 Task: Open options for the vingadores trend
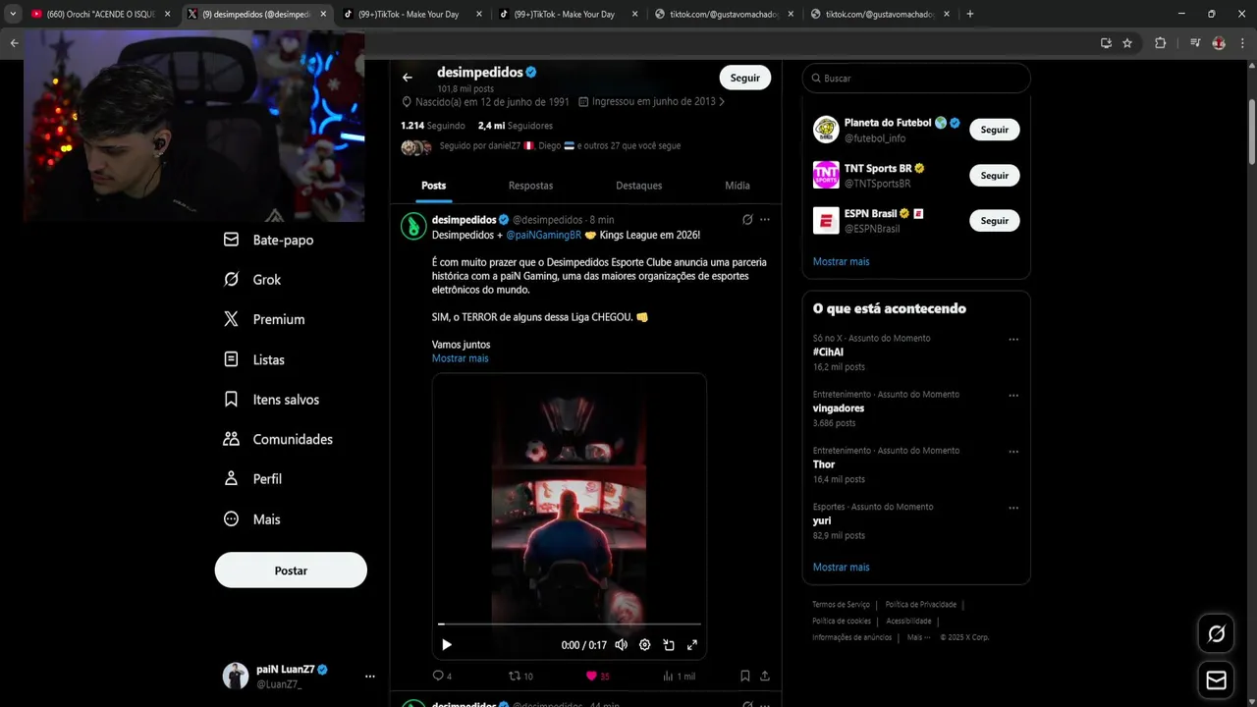(1013, 396)
